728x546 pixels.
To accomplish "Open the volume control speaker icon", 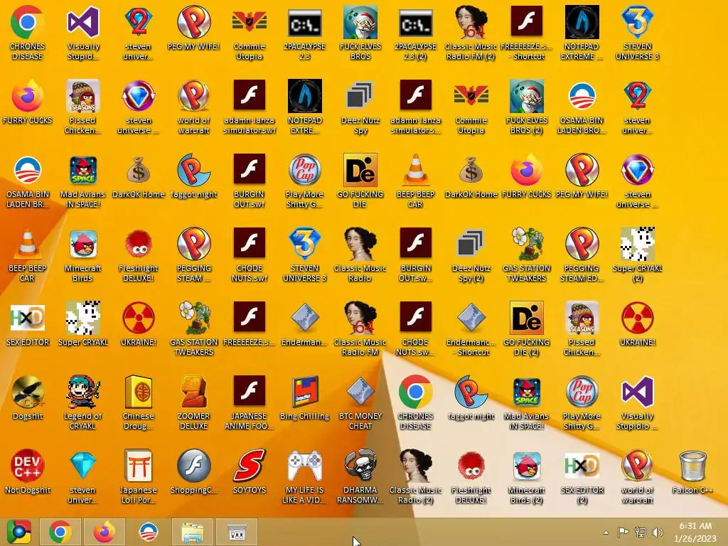I will tap(658, 532).
